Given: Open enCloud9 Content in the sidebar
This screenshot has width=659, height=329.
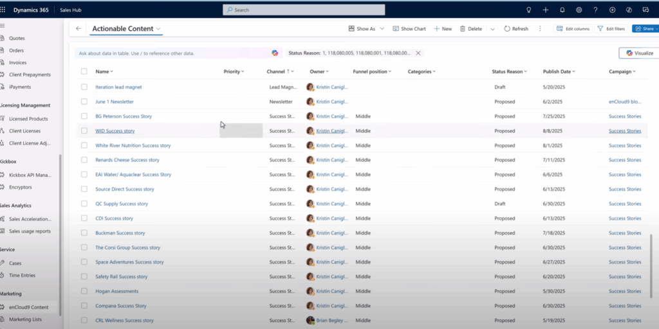Looking at the screenshot, I should 28,307.
